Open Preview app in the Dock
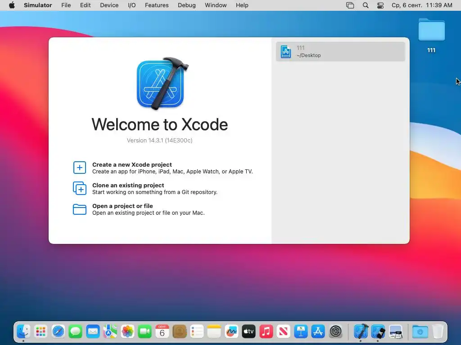461x345 pixels. [395, 332]
